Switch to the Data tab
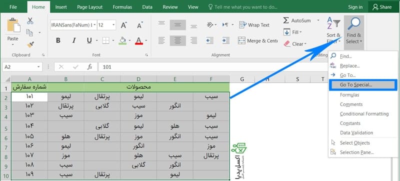400x181 pixels. pos(147,7)
